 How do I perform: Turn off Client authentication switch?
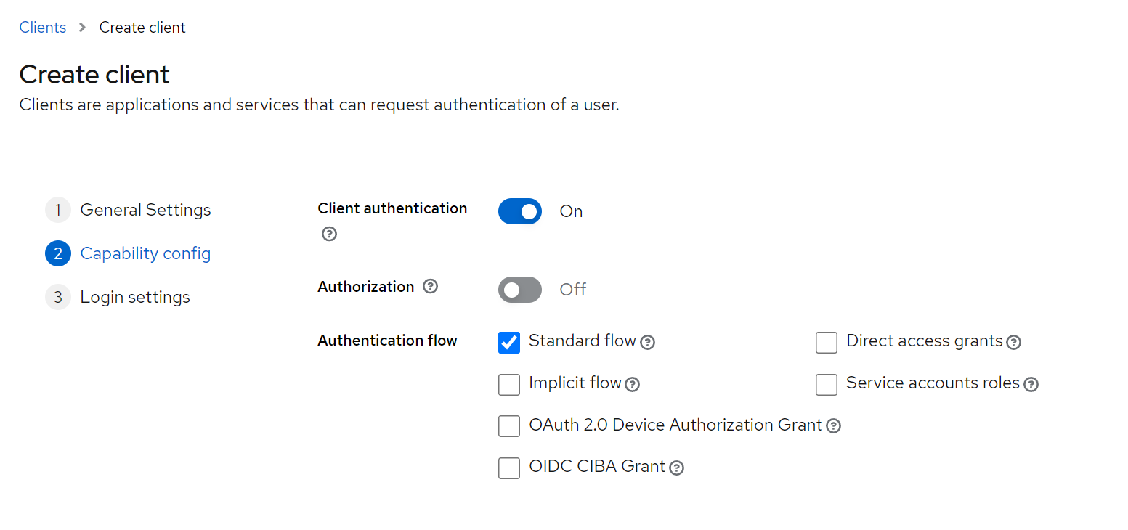click(x=520, y=211)
